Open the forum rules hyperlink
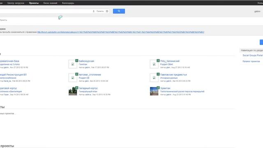 [120, 32]
